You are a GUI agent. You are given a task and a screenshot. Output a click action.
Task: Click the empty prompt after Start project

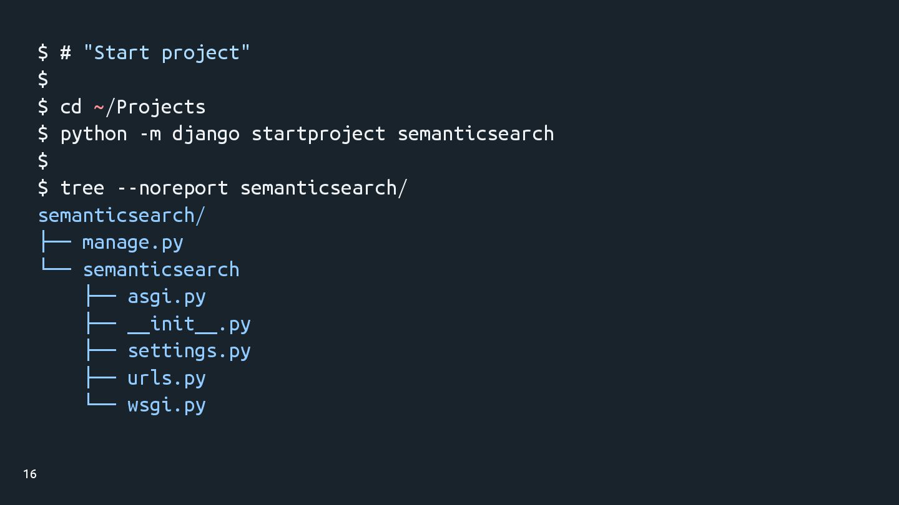coord(43,80)
